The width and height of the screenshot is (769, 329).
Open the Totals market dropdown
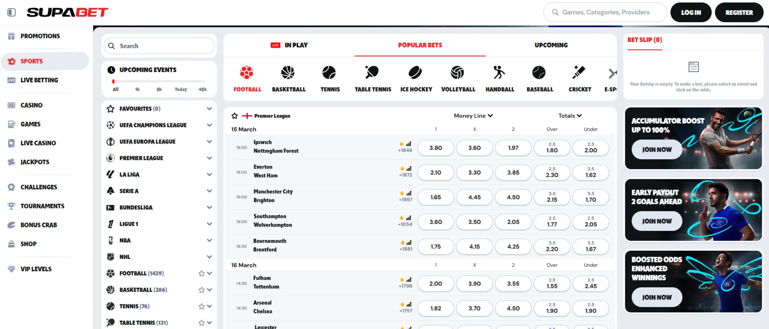coord(570,116)
